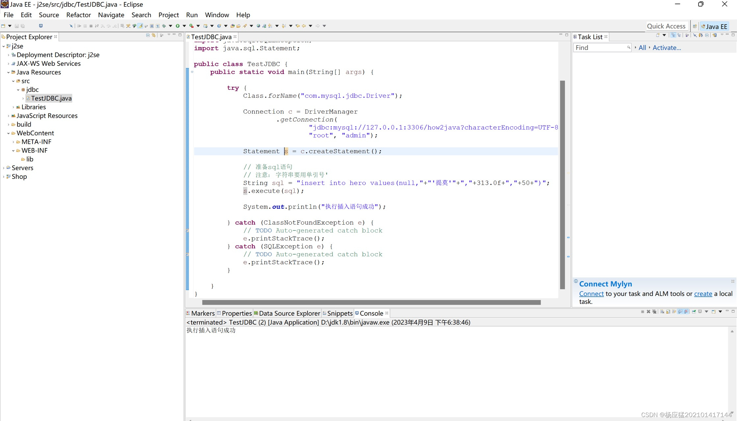Viewport: 737px width, 421px height.
Task: Click Next Annotation icon in toolbar
Action: click(x=270, y=26)
